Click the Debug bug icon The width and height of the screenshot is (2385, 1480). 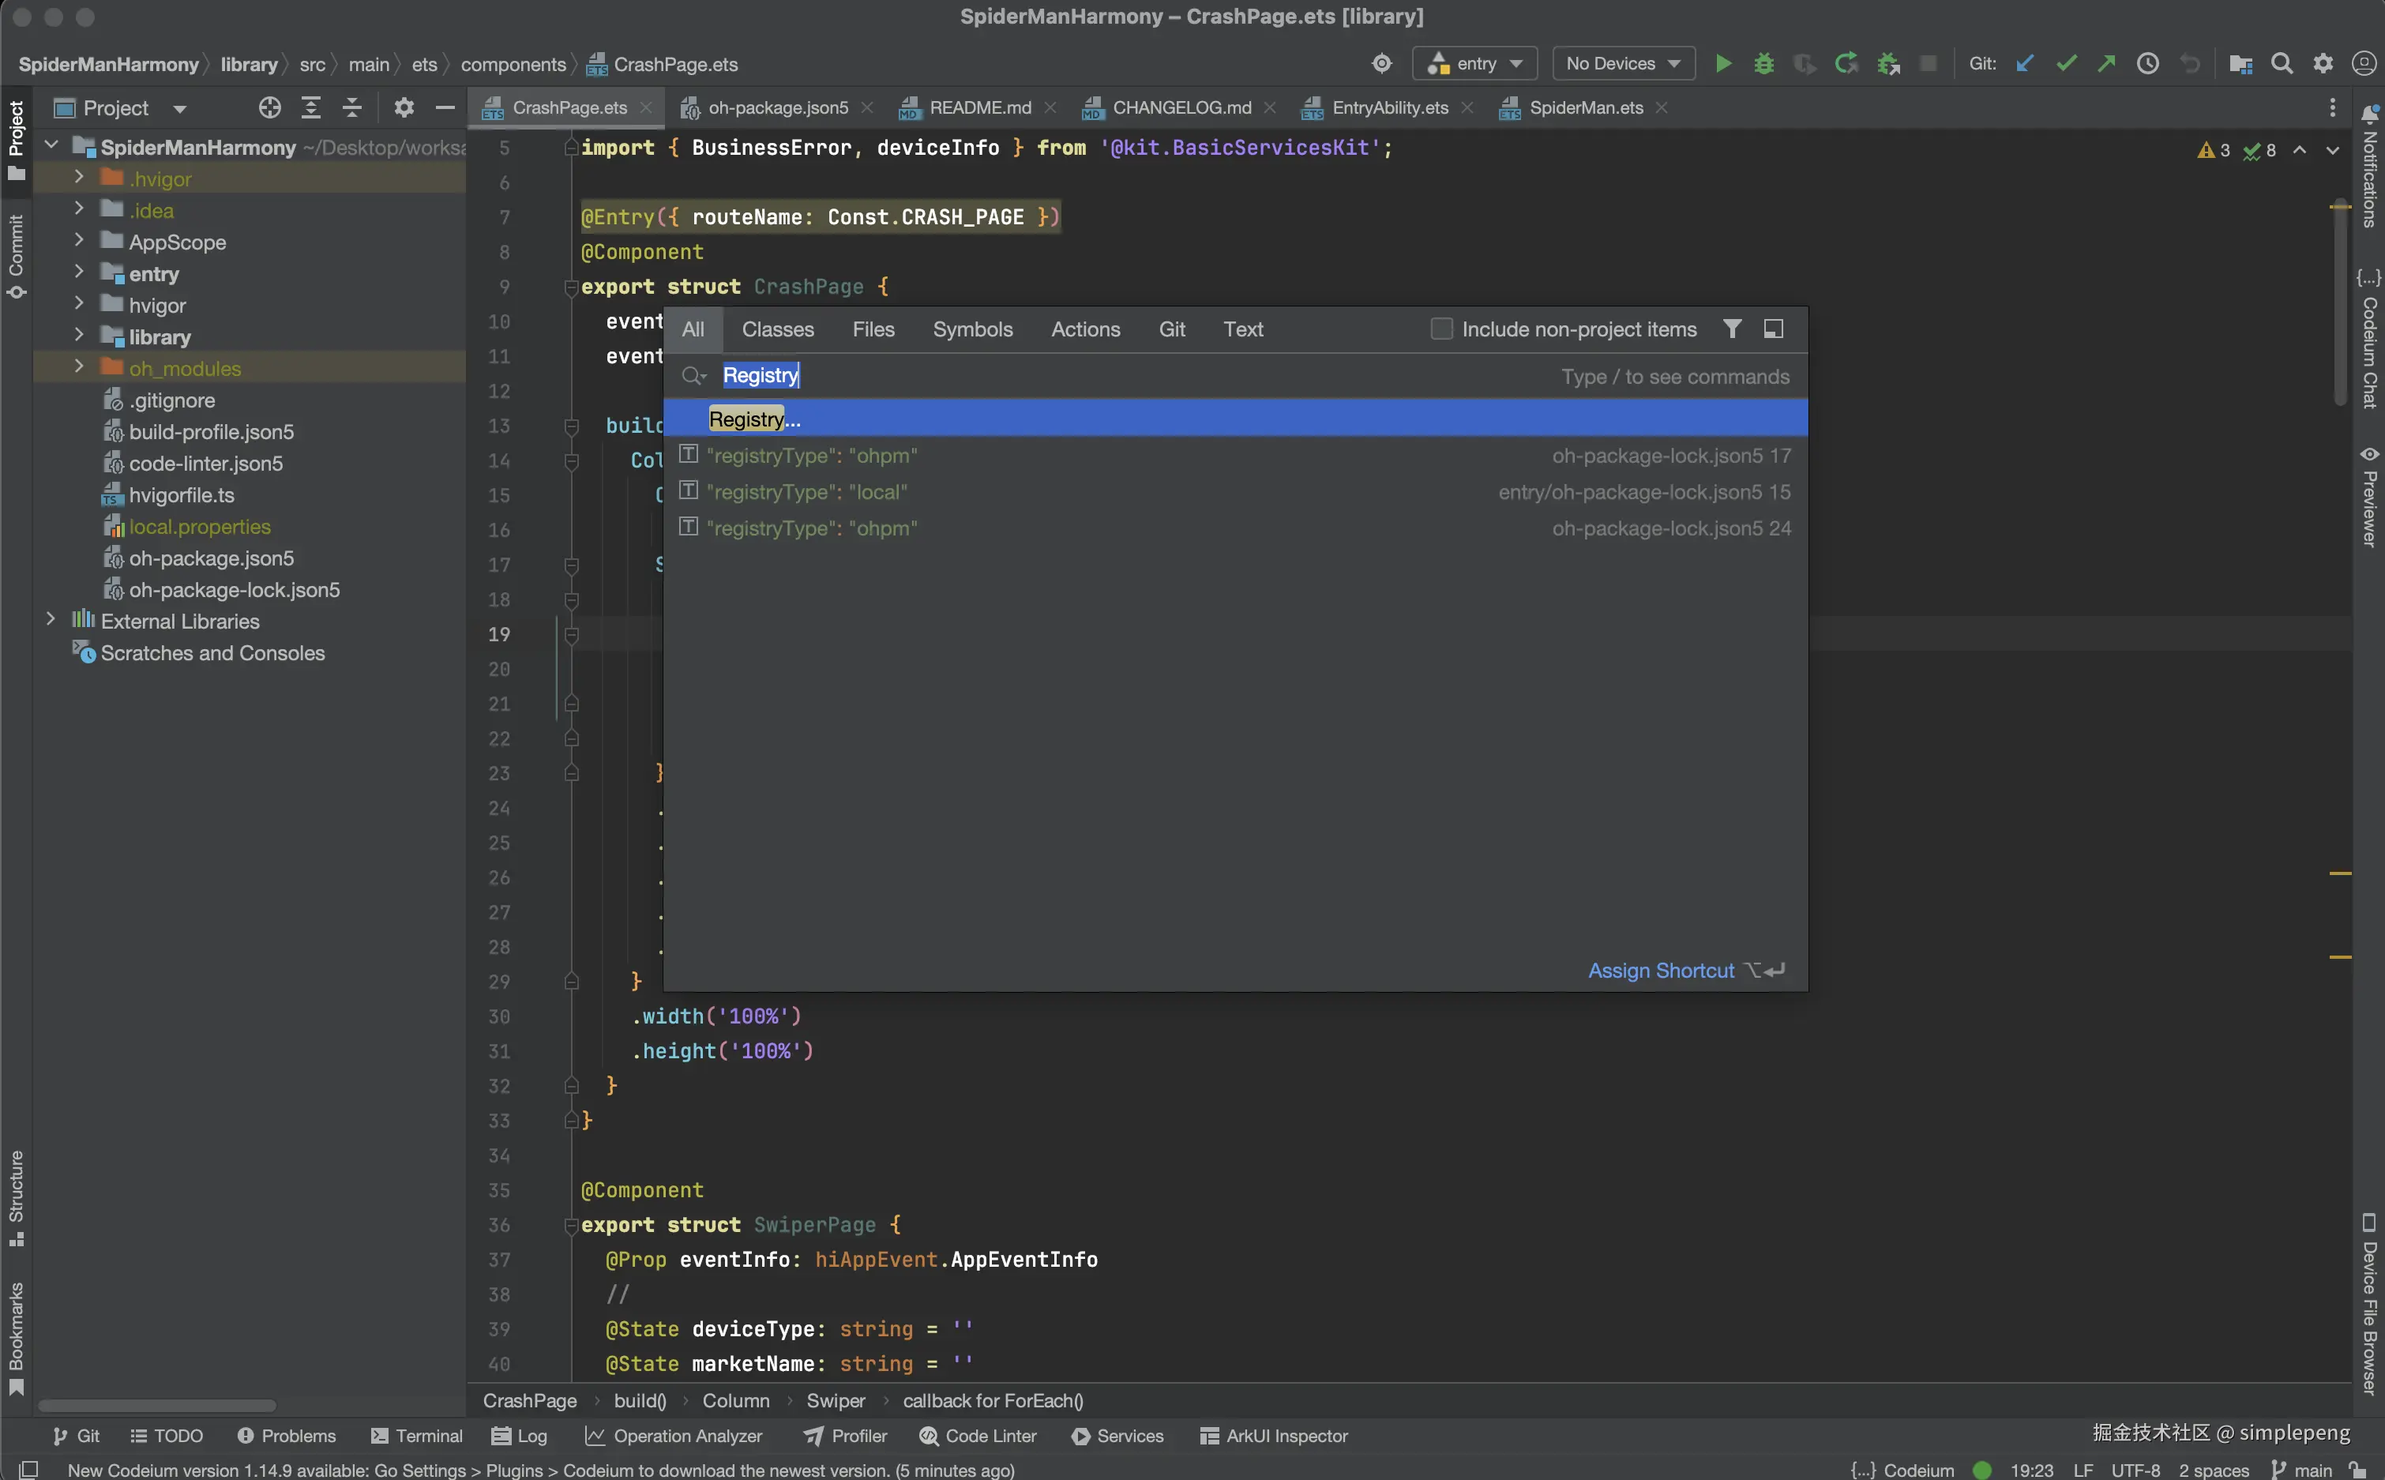tap(1763, 64)
